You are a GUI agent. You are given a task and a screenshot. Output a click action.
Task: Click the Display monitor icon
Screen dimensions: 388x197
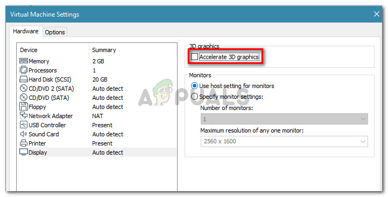(24, 152)
